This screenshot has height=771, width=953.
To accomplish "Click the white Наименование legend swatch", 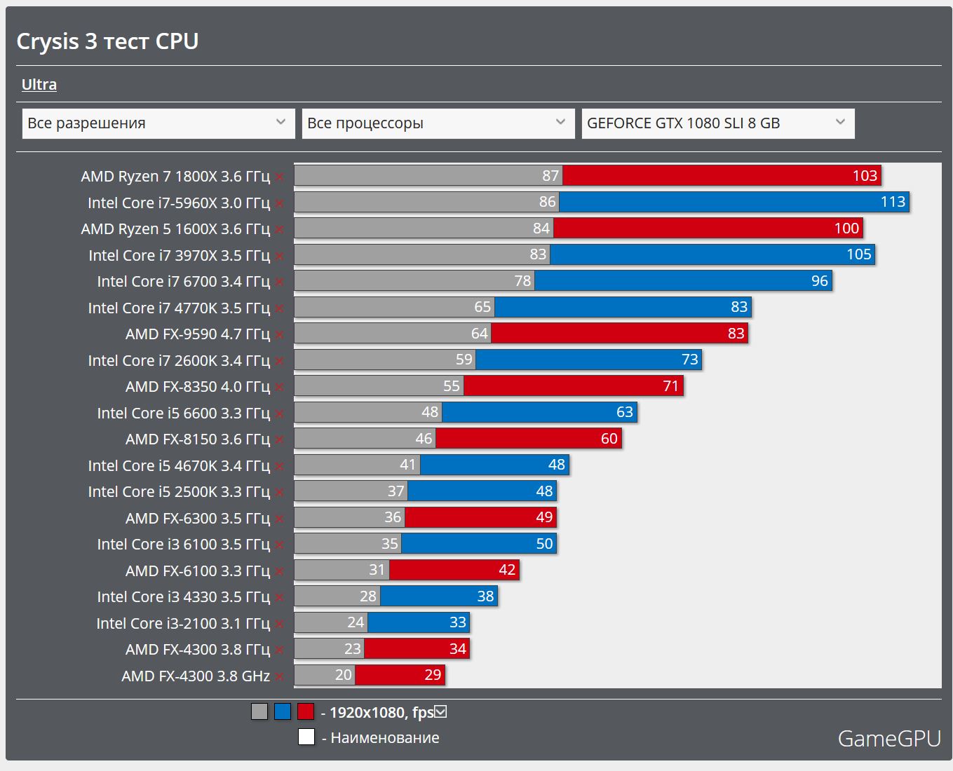I will tap(306, 737).
